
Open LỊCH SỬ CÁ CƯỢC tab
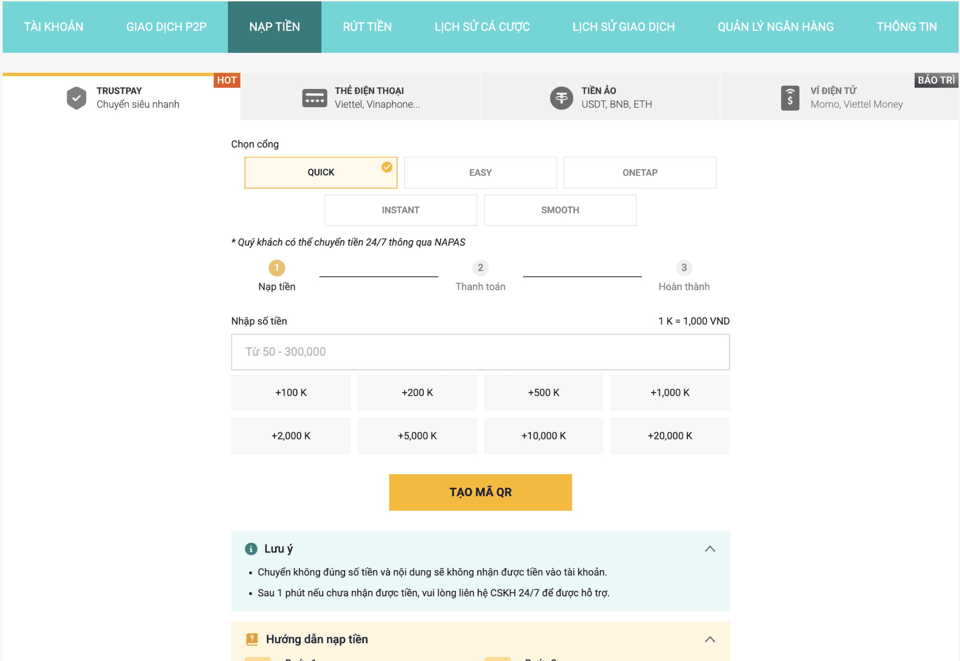[482, 27]
